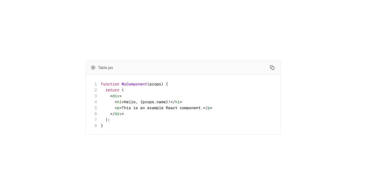The width and height of the screenshot is (366, 195).
Task: Click the closing </h1> tag on line 4
Action: [x=176, y=102]
